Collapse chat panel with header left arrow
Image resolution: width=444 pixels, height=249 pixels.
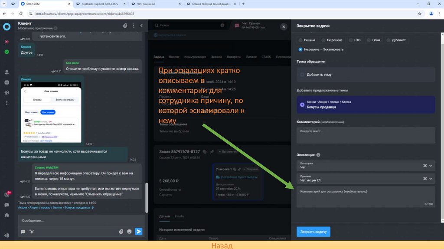pyautogui.click(x=141, y=26)
